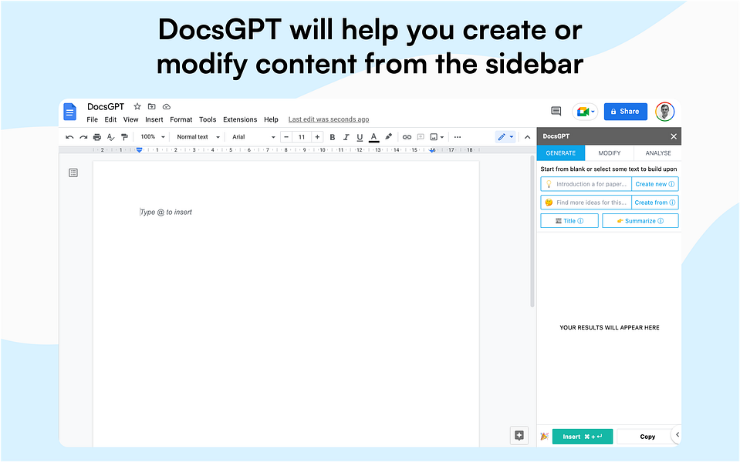Open the File menu
Image resolution: width=740 pixels, height=462 pixels.
click(92, 119)
